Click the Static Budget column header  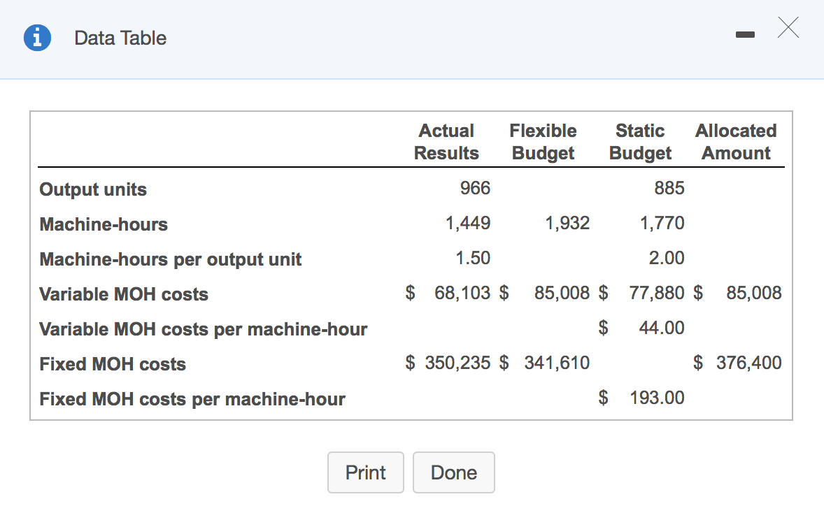tap(640, 142)
